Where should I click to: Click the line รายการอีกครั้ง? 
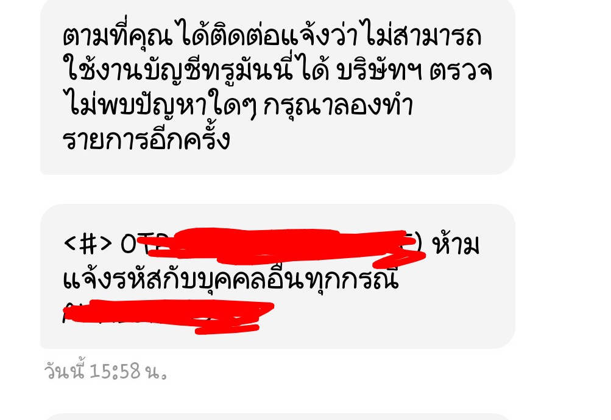[146, 139]
